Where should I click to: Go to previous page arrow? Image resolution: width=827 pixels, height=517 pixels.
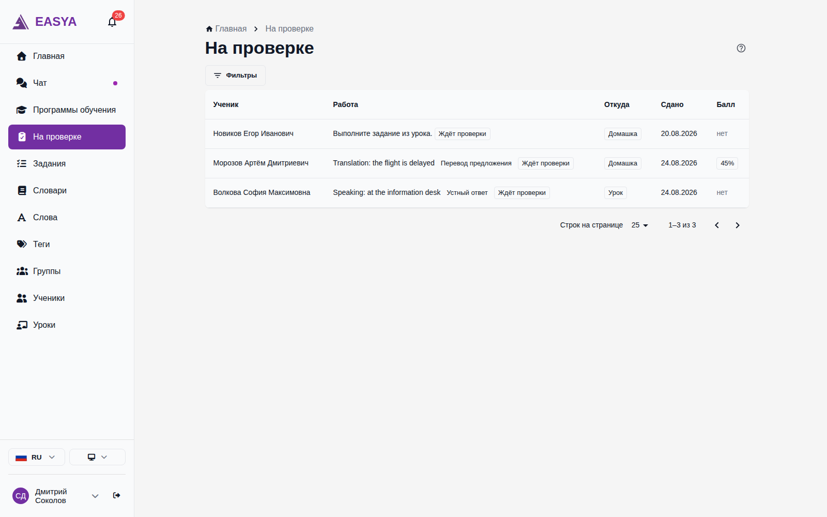coord(716,225)
